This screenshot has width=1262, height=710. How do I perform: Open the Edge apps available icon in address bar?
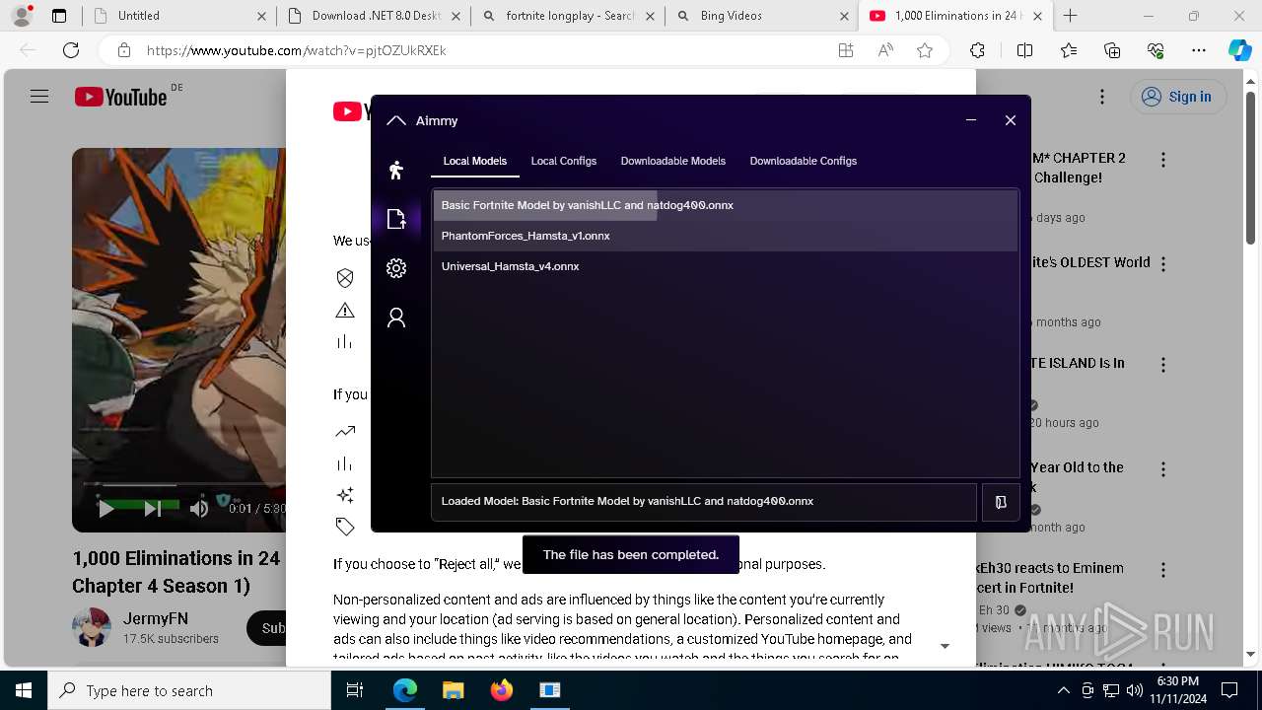coord(846,50)
